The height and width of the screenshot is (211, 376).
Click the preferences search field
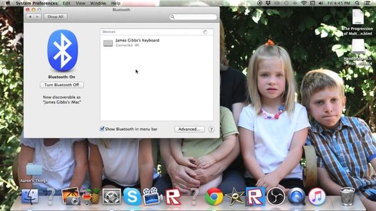pyautogui.click(x=193, y=17)
